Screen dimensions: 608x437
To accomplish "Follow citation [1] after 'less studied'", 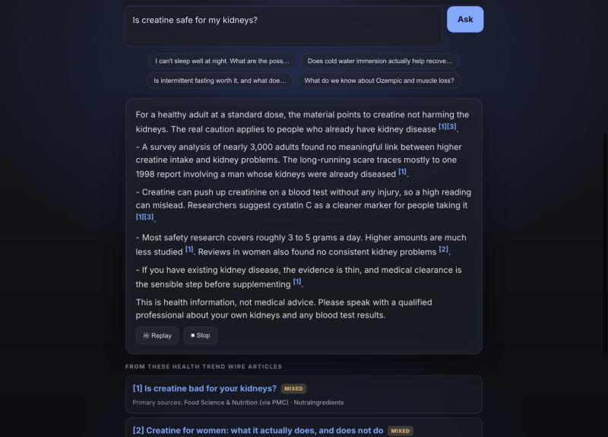I will (188, 249).
